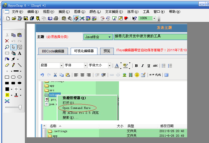Click the 代码 code insert button
The height and width of the screenshot is (143, 209).
(x=155, y=75)
